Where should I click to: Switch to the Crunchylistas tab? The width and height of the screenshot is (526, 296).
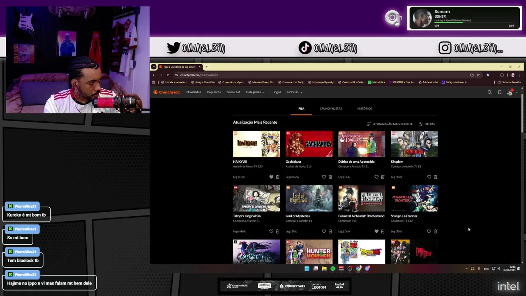pyautogui.click(x=331, y=109)
